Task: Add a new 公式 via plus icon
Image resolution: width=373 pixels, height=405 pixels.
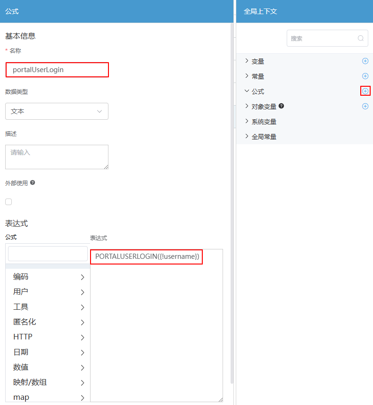Action: coord(365,91)
